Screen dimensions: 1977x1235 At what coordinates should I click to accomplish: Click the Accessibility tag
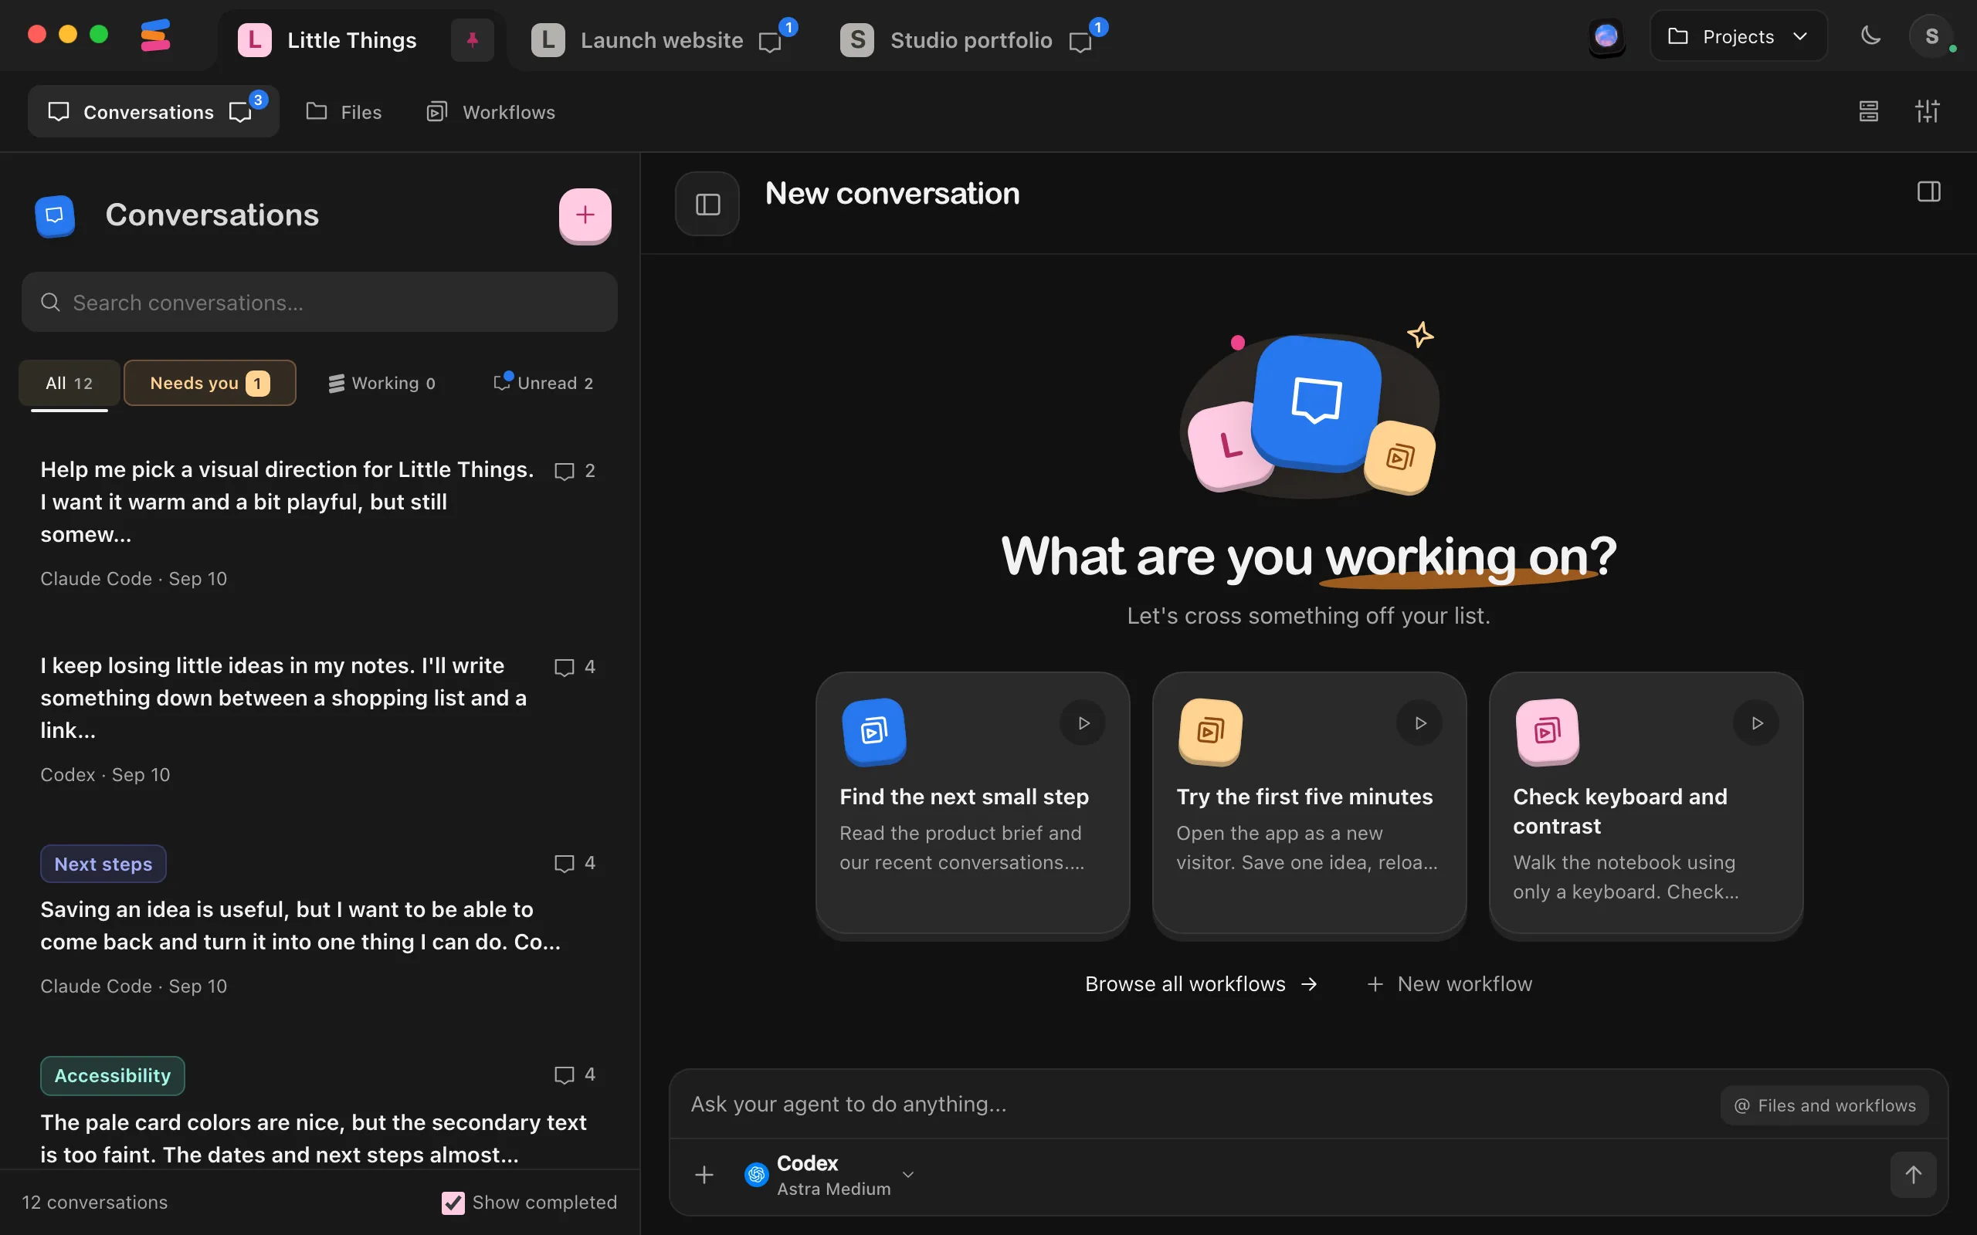tap(113, 1076)
